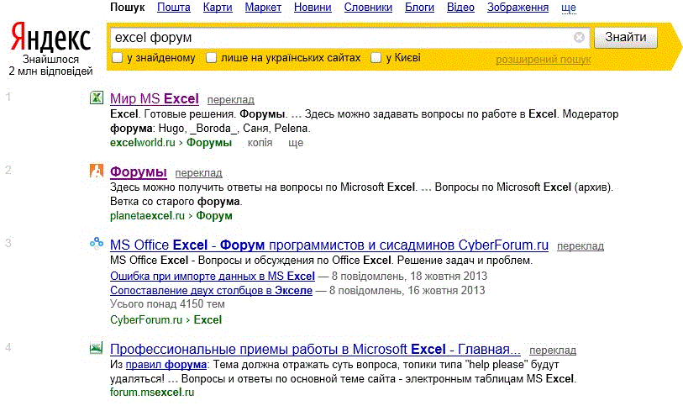Open the Зображення tab
Screen dimensions: 683x406
(518, 8)
